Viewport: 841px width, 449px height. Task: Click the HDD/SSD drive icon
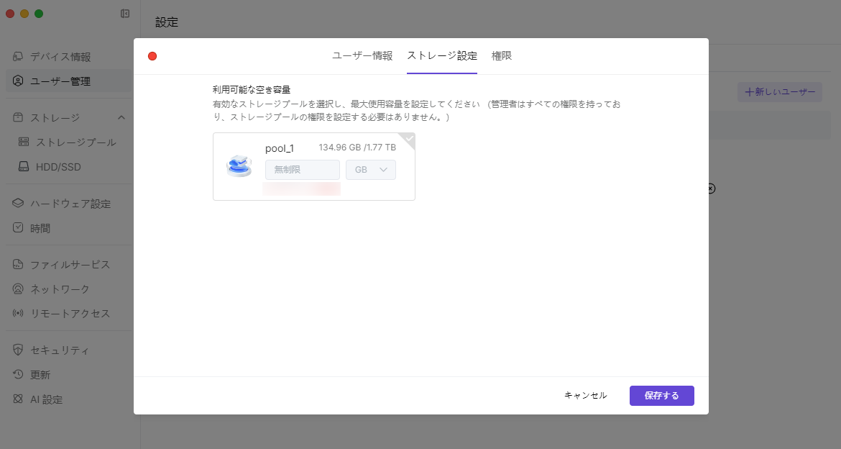pos(24,167)
